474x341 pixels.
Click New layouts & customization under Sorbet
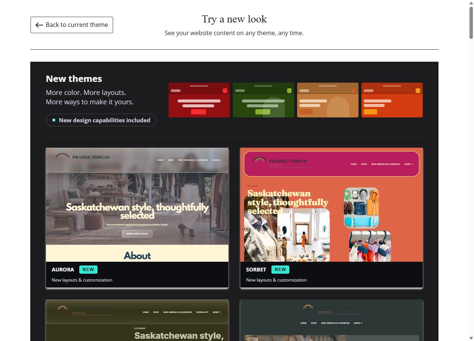point(276,280)
